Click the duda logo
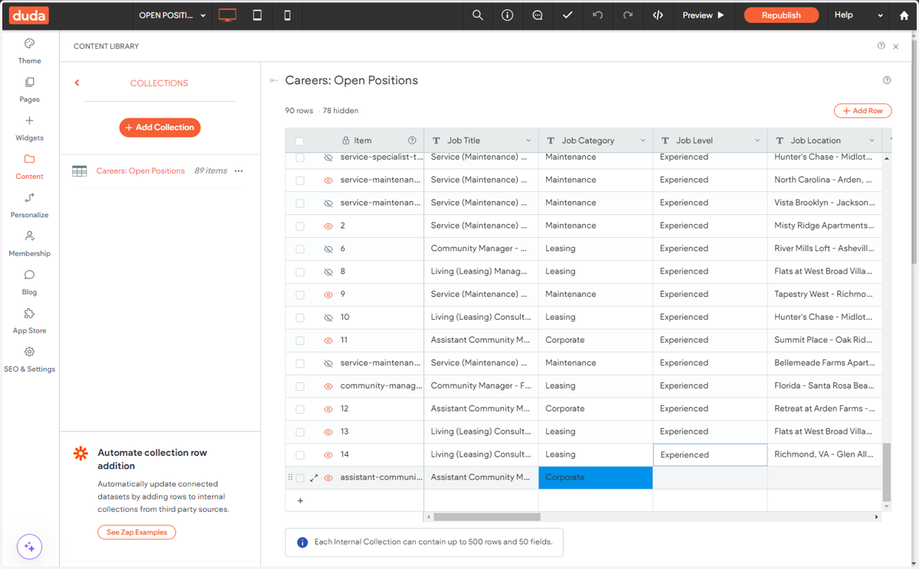The image size is (919, 569). click(x=29, y=15)
